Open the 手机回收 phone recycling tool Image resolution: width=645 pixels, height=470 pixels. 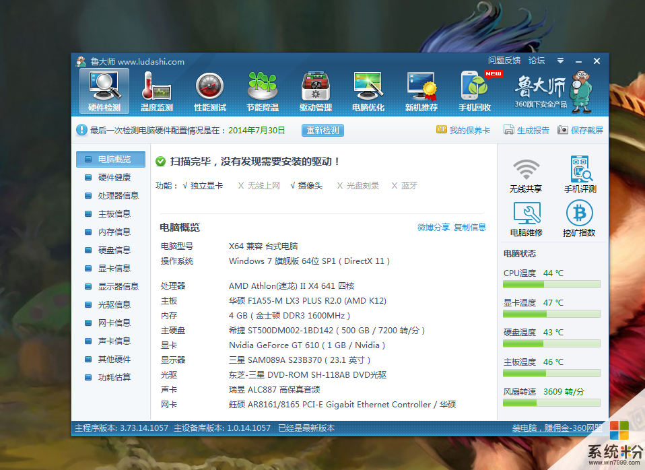475,92
